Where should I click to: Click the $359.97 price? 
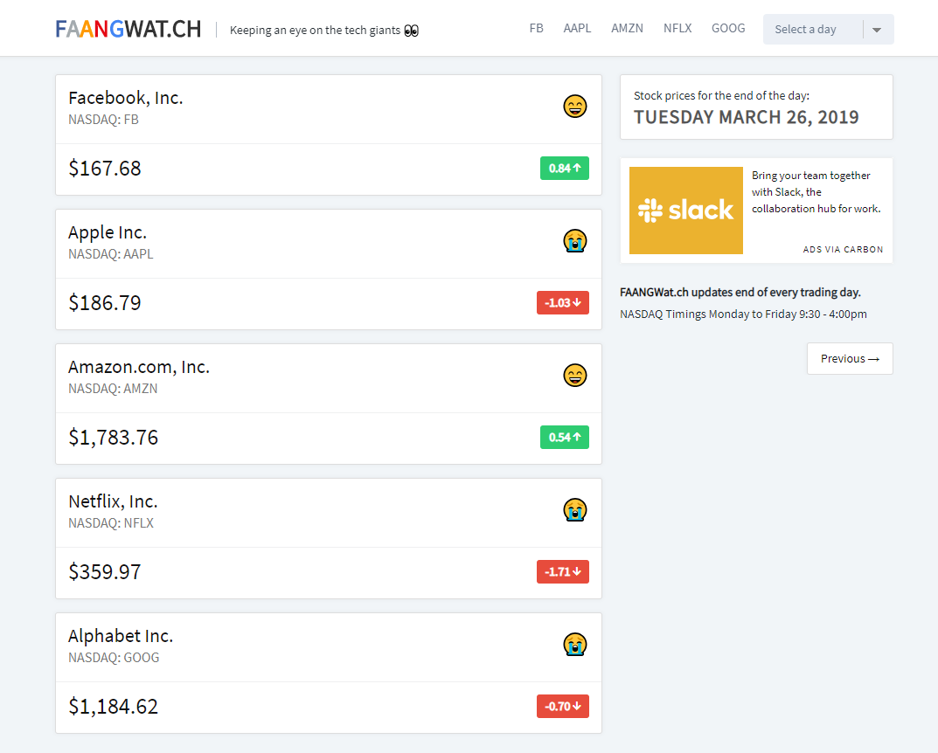[x=105, y=572]
